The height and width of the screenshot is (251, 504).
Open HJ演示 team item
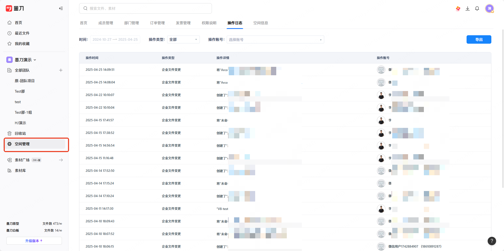point(20,123)
